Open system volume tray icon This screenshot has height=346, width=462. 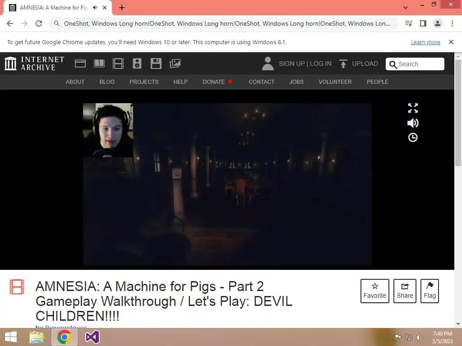420,337
